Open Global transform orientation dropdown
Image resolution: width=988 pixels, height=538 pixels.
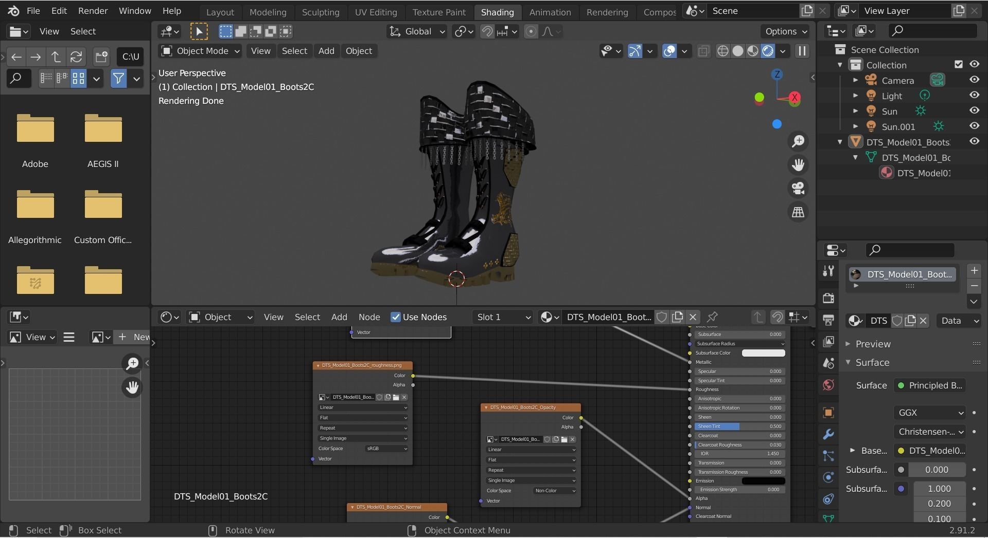point(417,31)
